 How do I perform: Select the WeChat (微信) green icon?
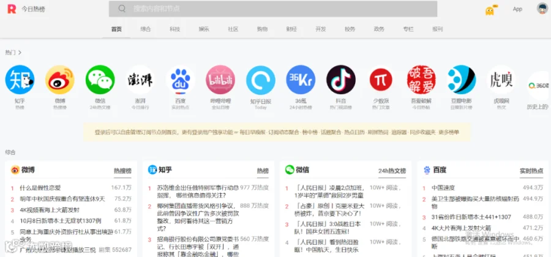pyautogui.click(x=100, y=80)
